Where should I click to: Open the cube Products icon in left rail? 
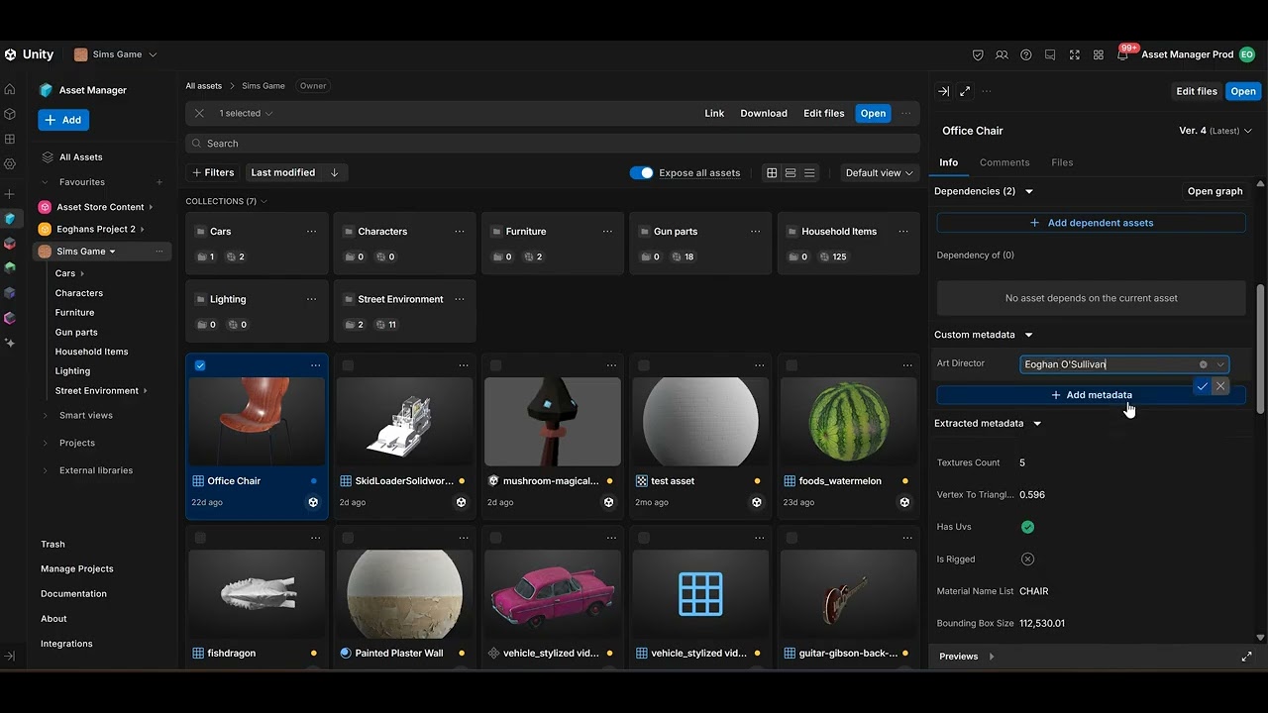pyautogui.click(x=10, y=114)
